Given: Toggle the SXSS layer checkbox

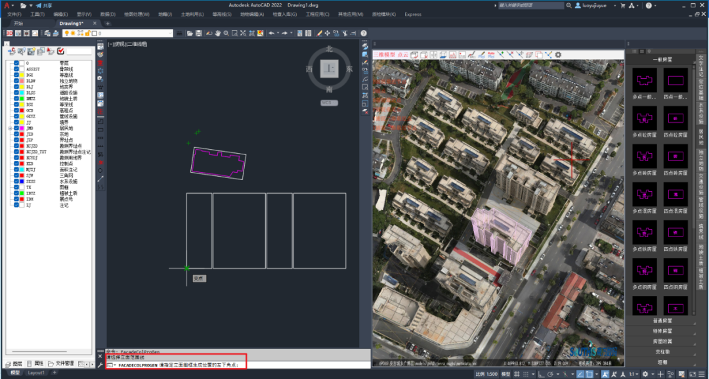Looking at the screenshot, I should tap(16, 181).
